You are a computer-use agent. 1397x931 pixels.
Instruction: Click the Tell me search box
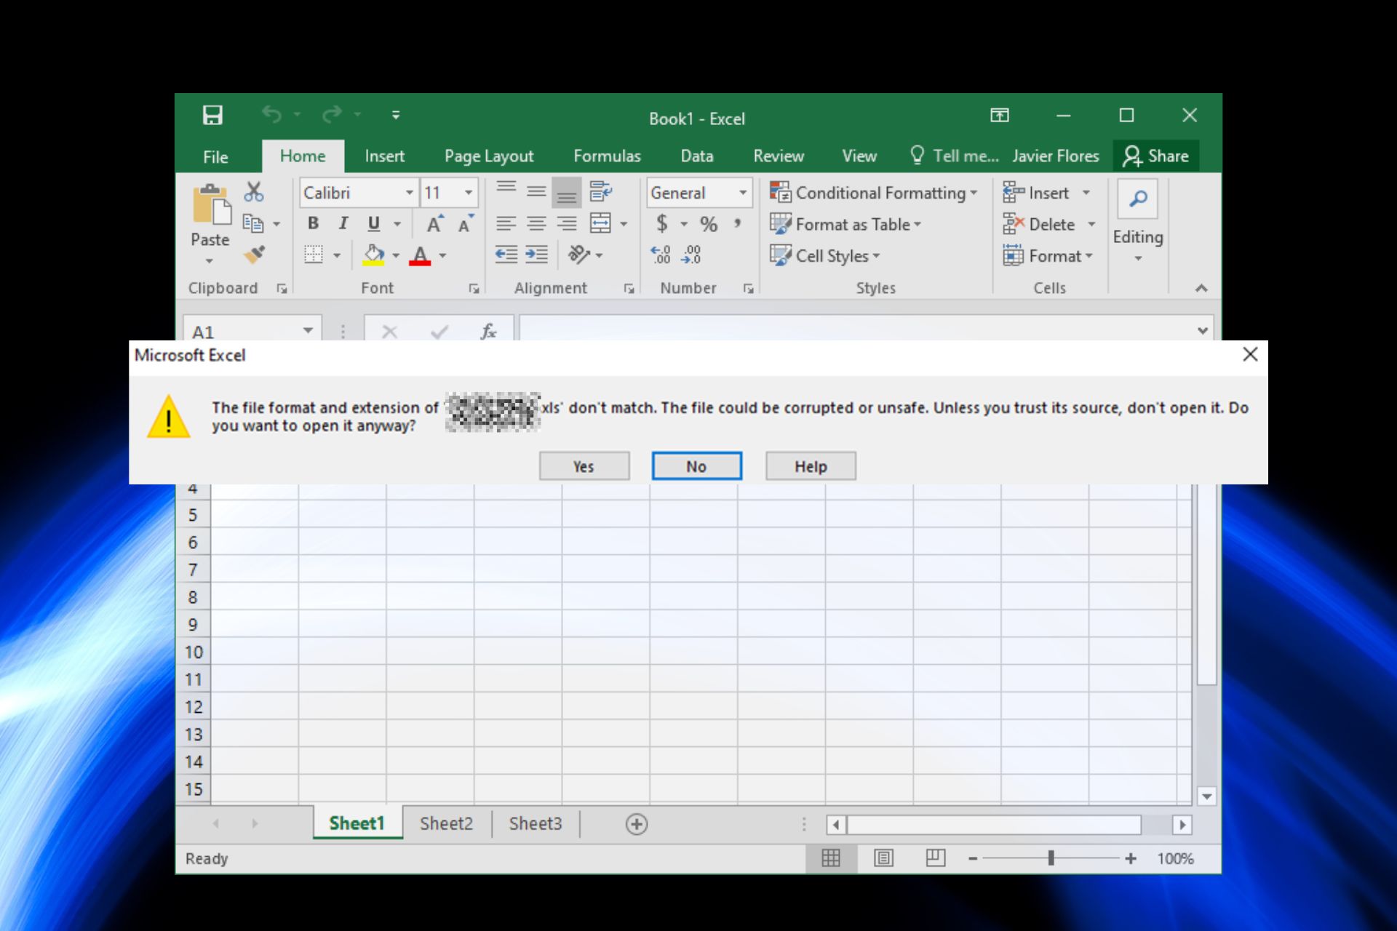954,156
